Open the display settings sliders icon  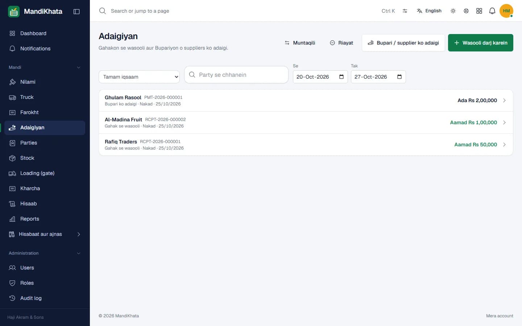[x=405, y=11]
